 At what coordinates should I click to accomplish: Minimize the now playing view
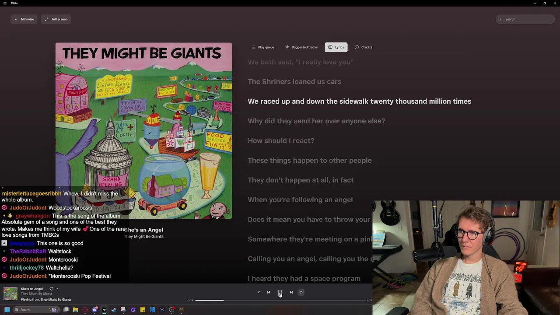click(x=24, y=19)
